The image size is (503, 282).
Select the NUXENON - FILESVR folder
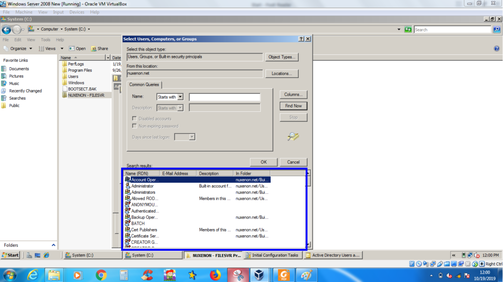[x=86, y=95]
